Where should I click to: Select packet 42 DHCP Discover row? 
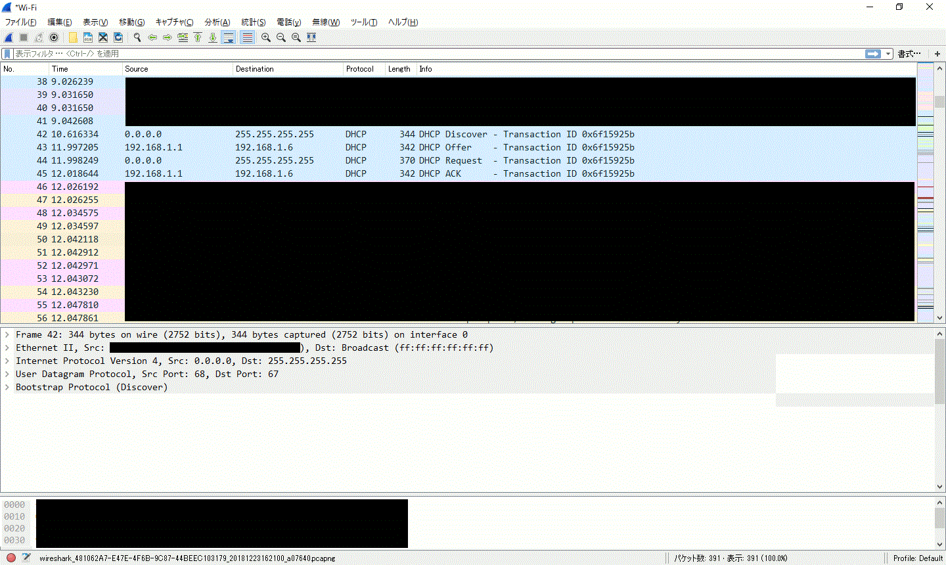458,134
